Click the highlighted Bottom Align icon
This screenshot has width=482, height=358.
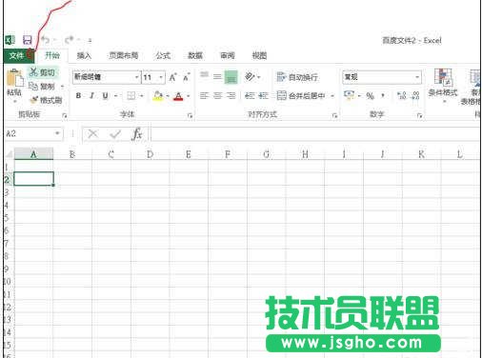click(x=231, y=77)
